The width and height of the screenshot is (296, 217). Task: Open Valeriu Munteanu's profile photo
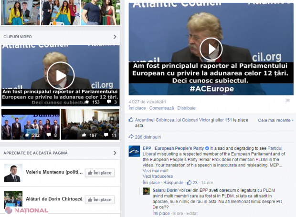pyautogui.click(x=13, y=173)
